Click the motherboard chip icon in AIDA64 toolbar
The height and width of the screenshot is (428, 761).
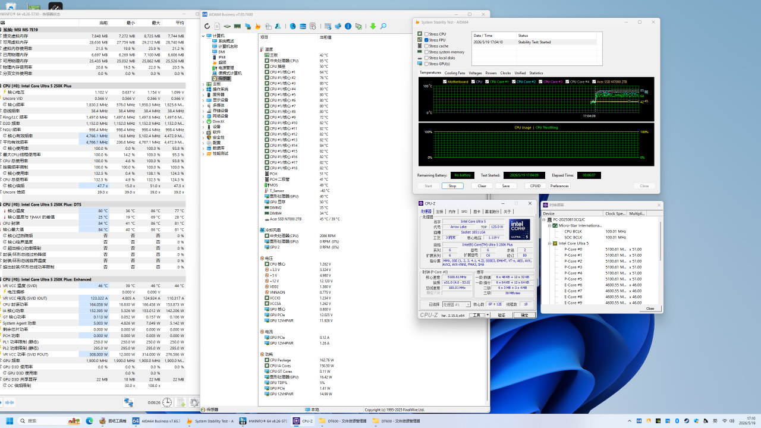pyautogui.click(x=227, y=26)
